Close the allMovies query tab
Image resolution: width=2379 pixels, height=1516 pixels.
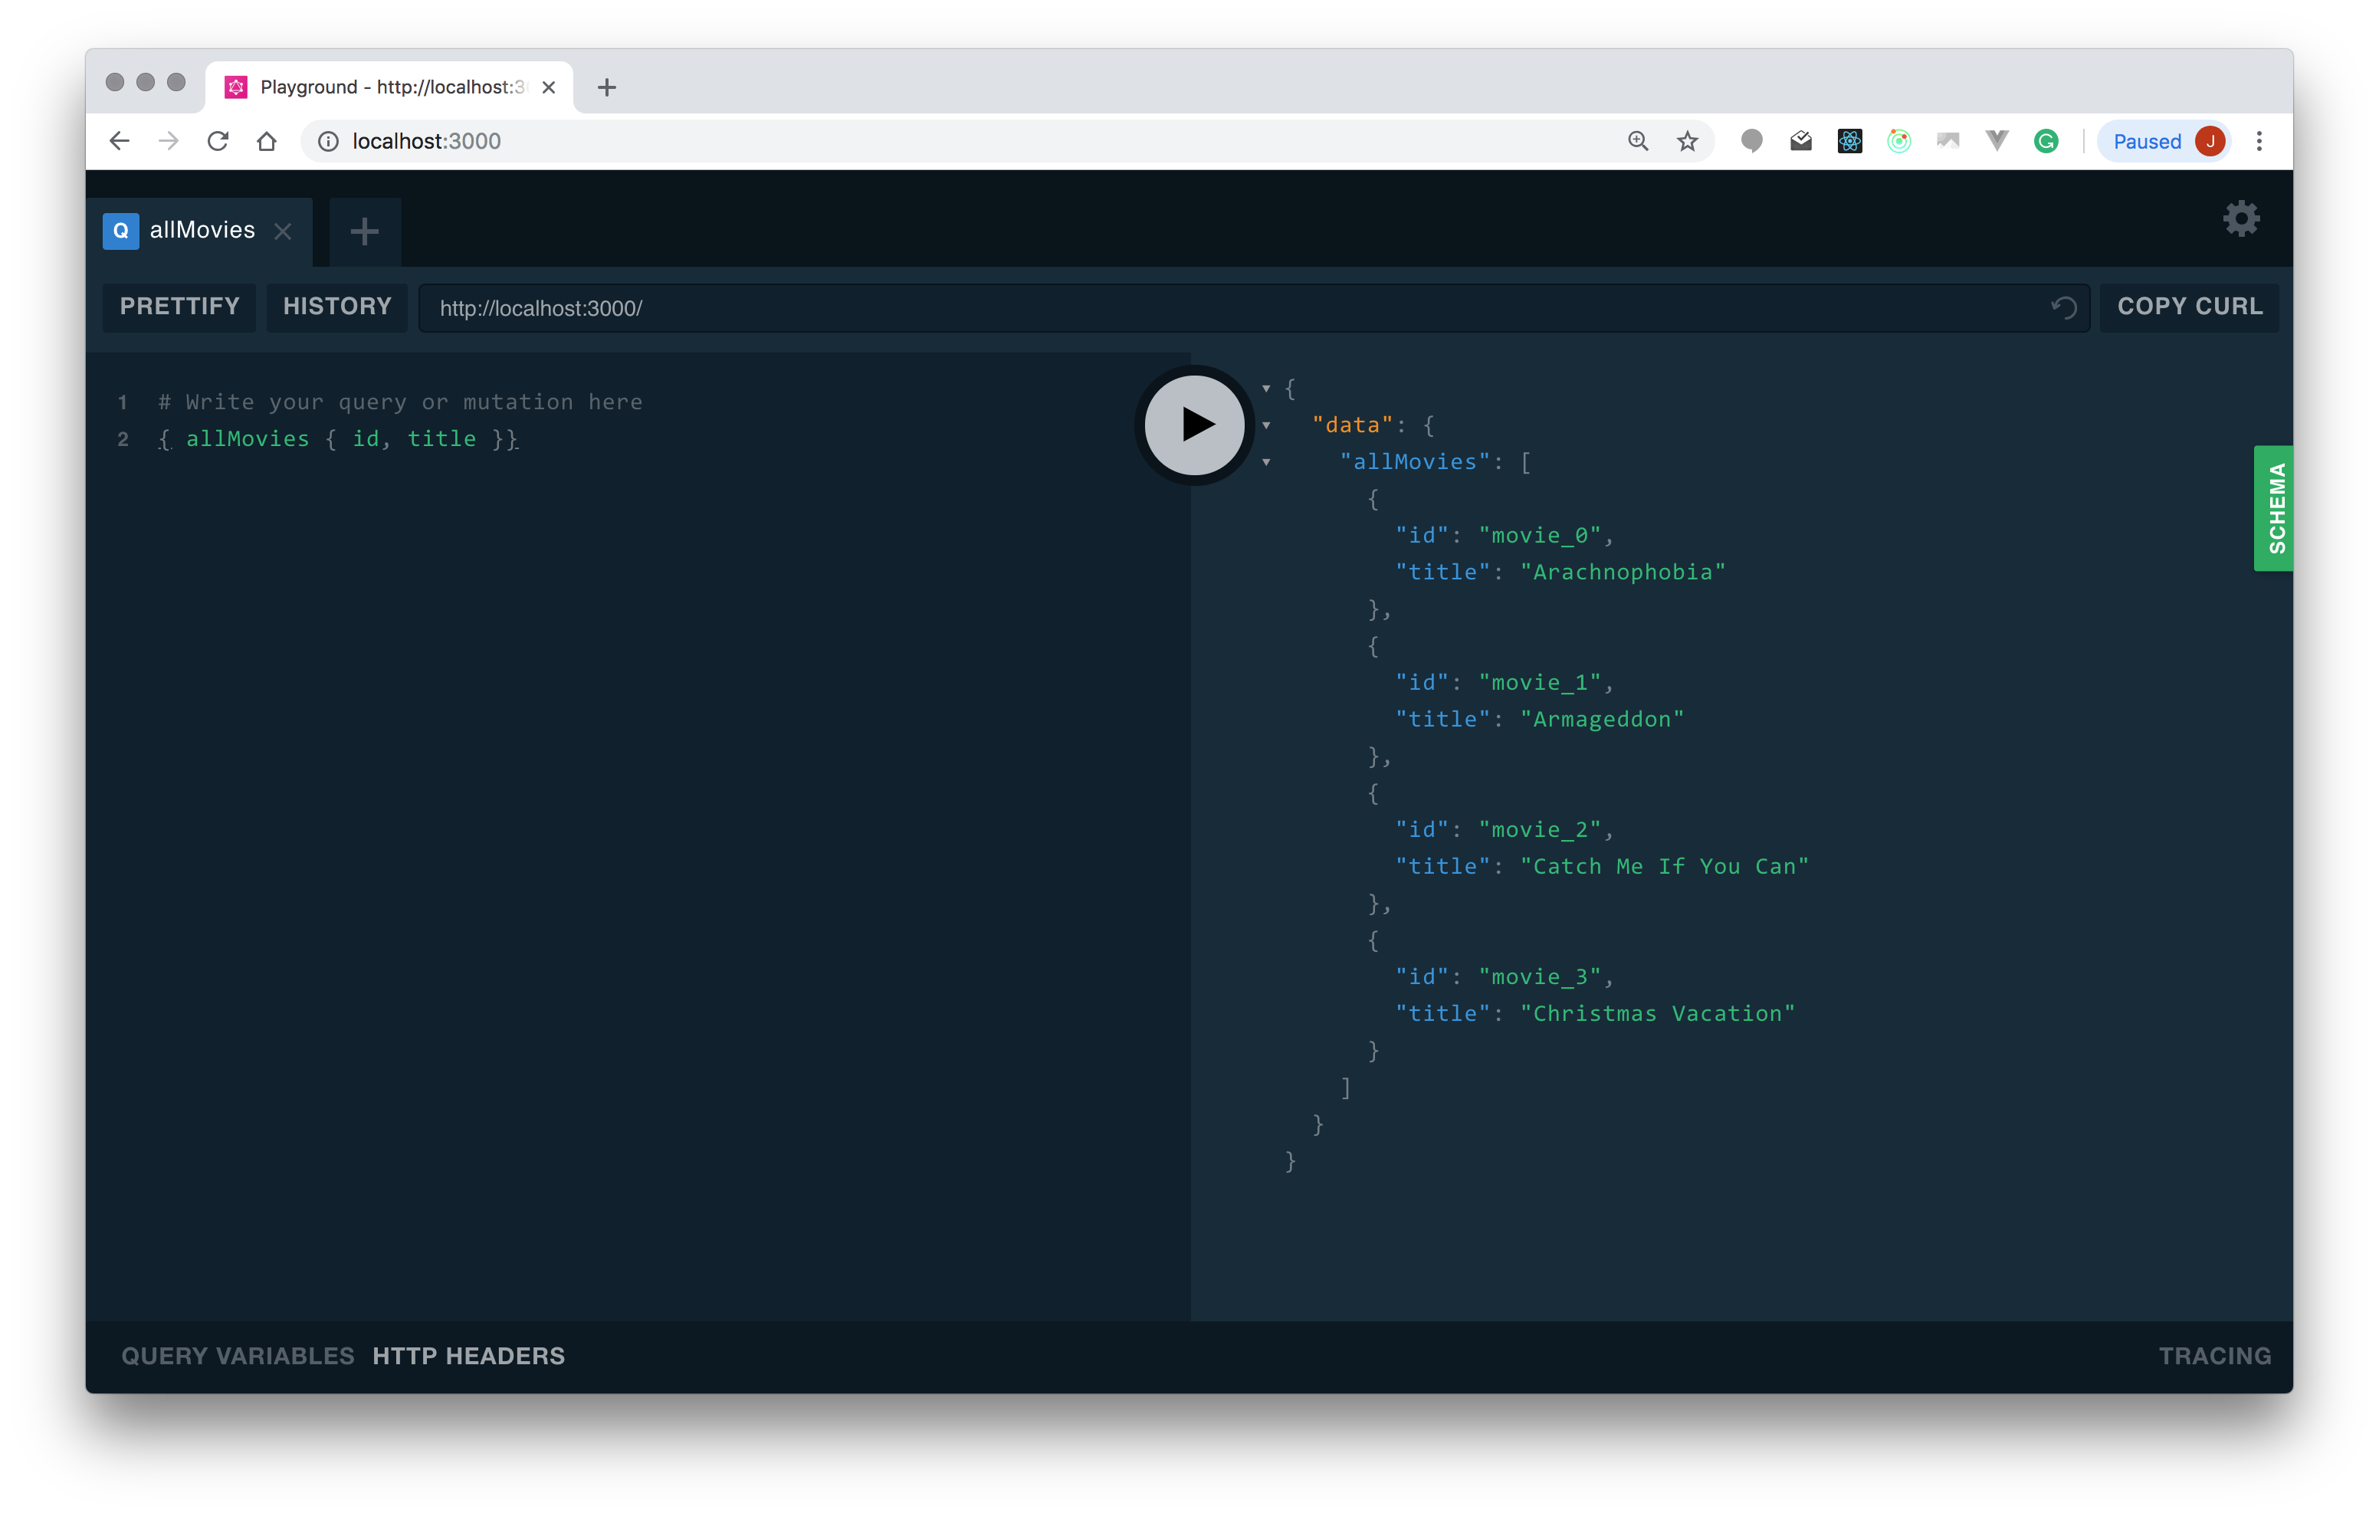[x=283, y=231]
